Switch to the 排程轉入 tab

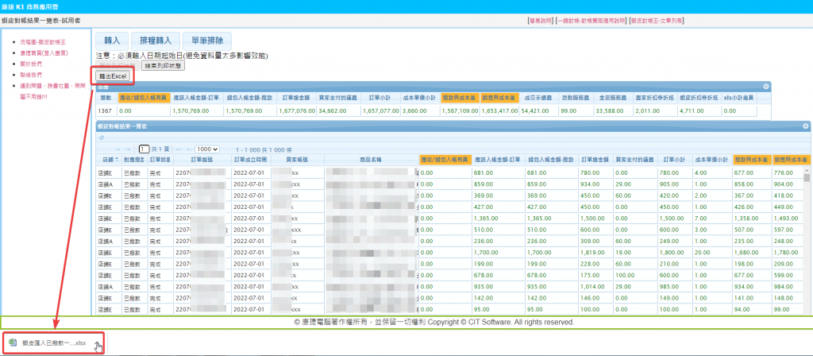(x=153, y=41)
